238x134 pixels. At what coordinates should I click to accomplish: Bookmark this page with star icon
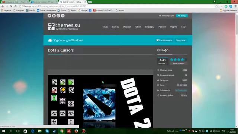point(216,6)
